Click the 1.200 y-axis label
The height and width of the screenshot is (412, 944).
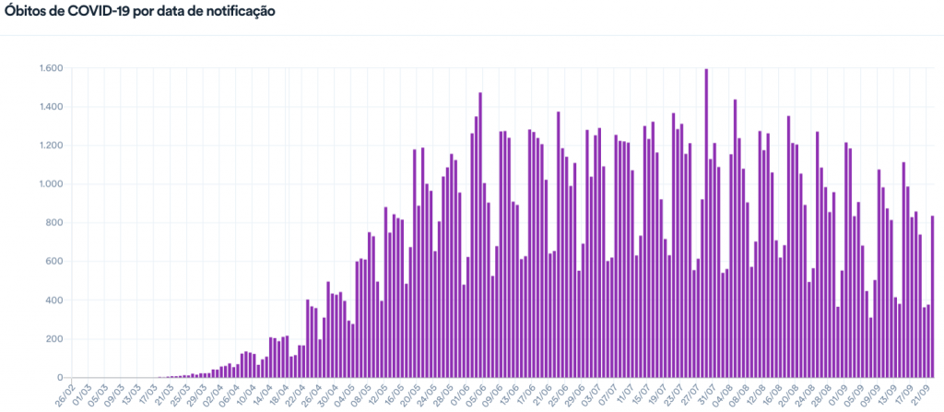(50, 146)
